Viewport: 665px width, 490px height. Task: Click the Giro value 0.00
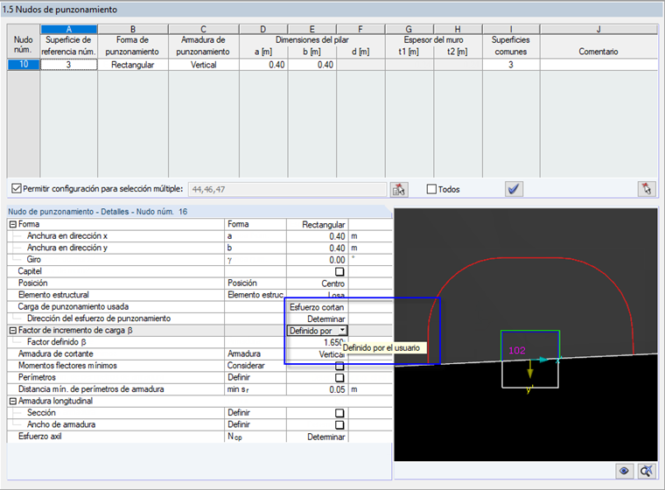tap(318, 260)
